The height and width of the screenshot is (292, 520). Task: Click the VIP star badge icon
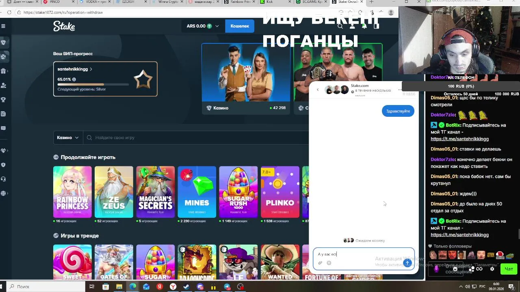pyautogui.click(x=143, y=79)
